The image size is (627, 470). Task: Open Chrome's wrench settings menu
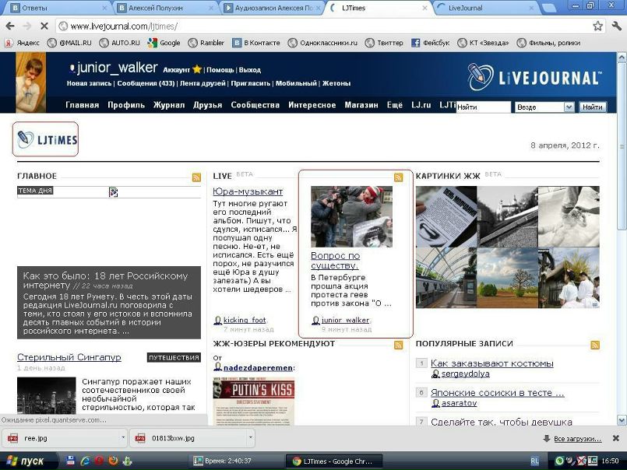pos(615,26)
